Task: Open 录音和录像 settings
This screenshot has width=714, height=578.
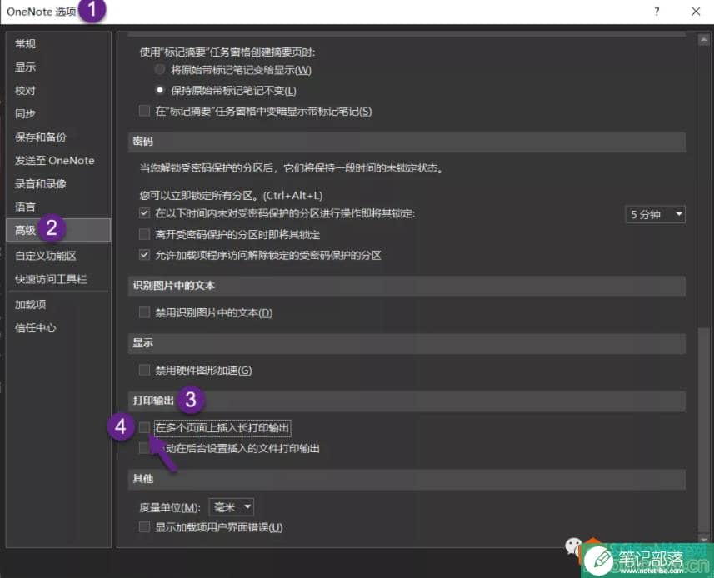Action: pyautogui.click(x=41, y=184)
